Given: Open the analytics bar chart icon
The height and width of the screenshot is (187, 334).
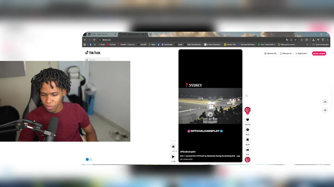Looking at the screenshot, I should 173,146.
